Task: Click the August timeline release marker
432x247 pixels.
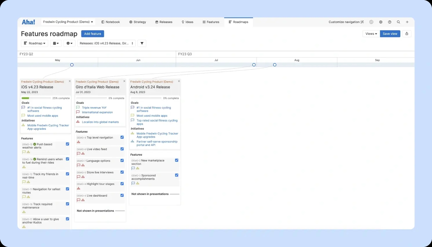Action: [275, 65]
